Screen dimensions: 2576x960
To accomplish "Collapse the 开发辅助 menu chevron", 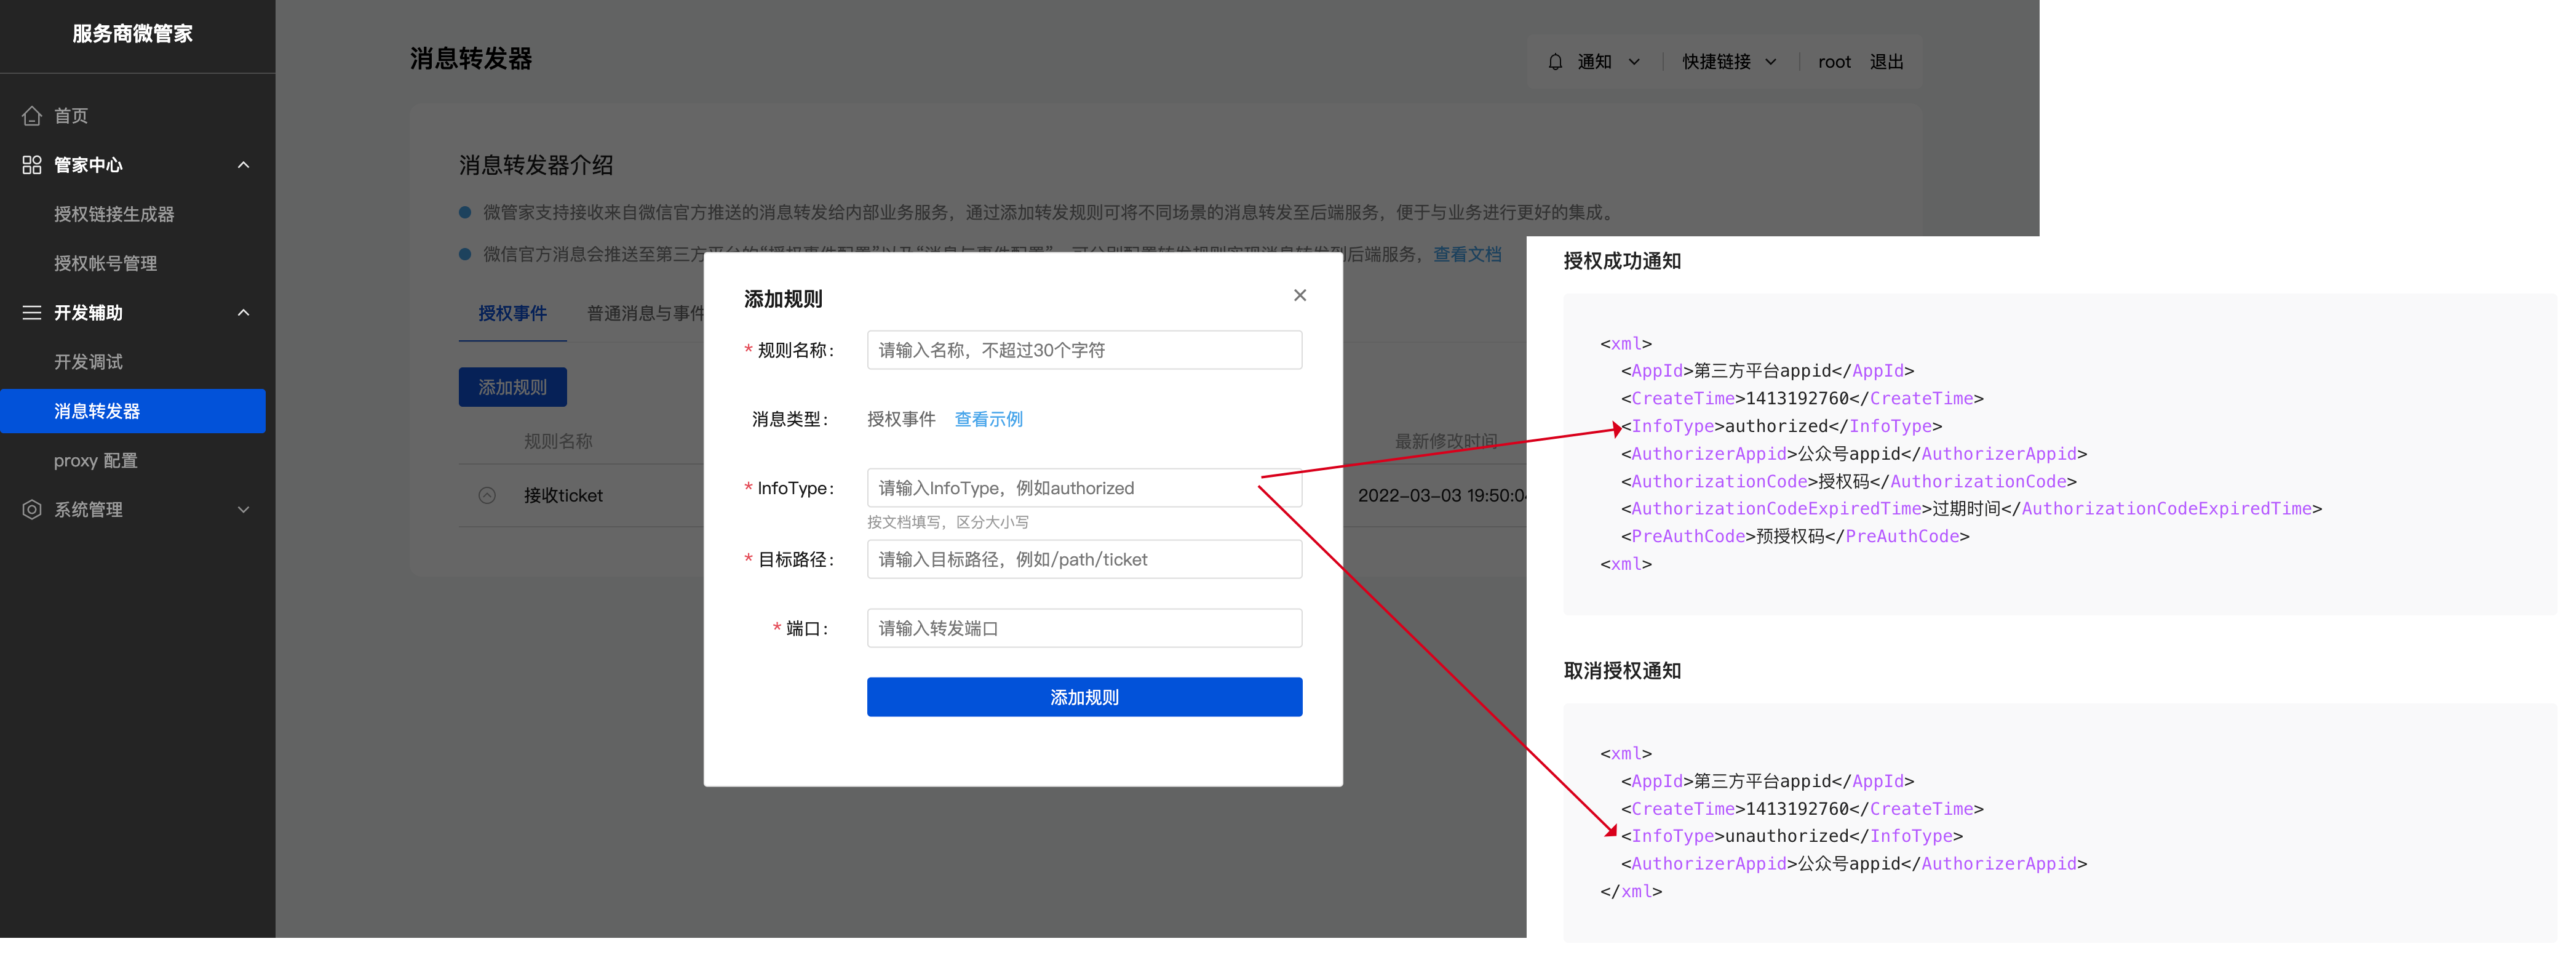I will click(x=243, y=313).
